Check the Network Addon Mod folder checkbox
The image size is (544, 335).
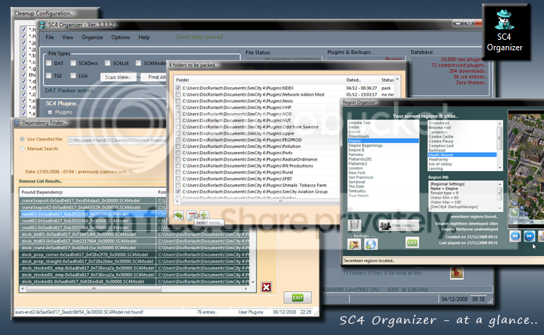point(178,94)
